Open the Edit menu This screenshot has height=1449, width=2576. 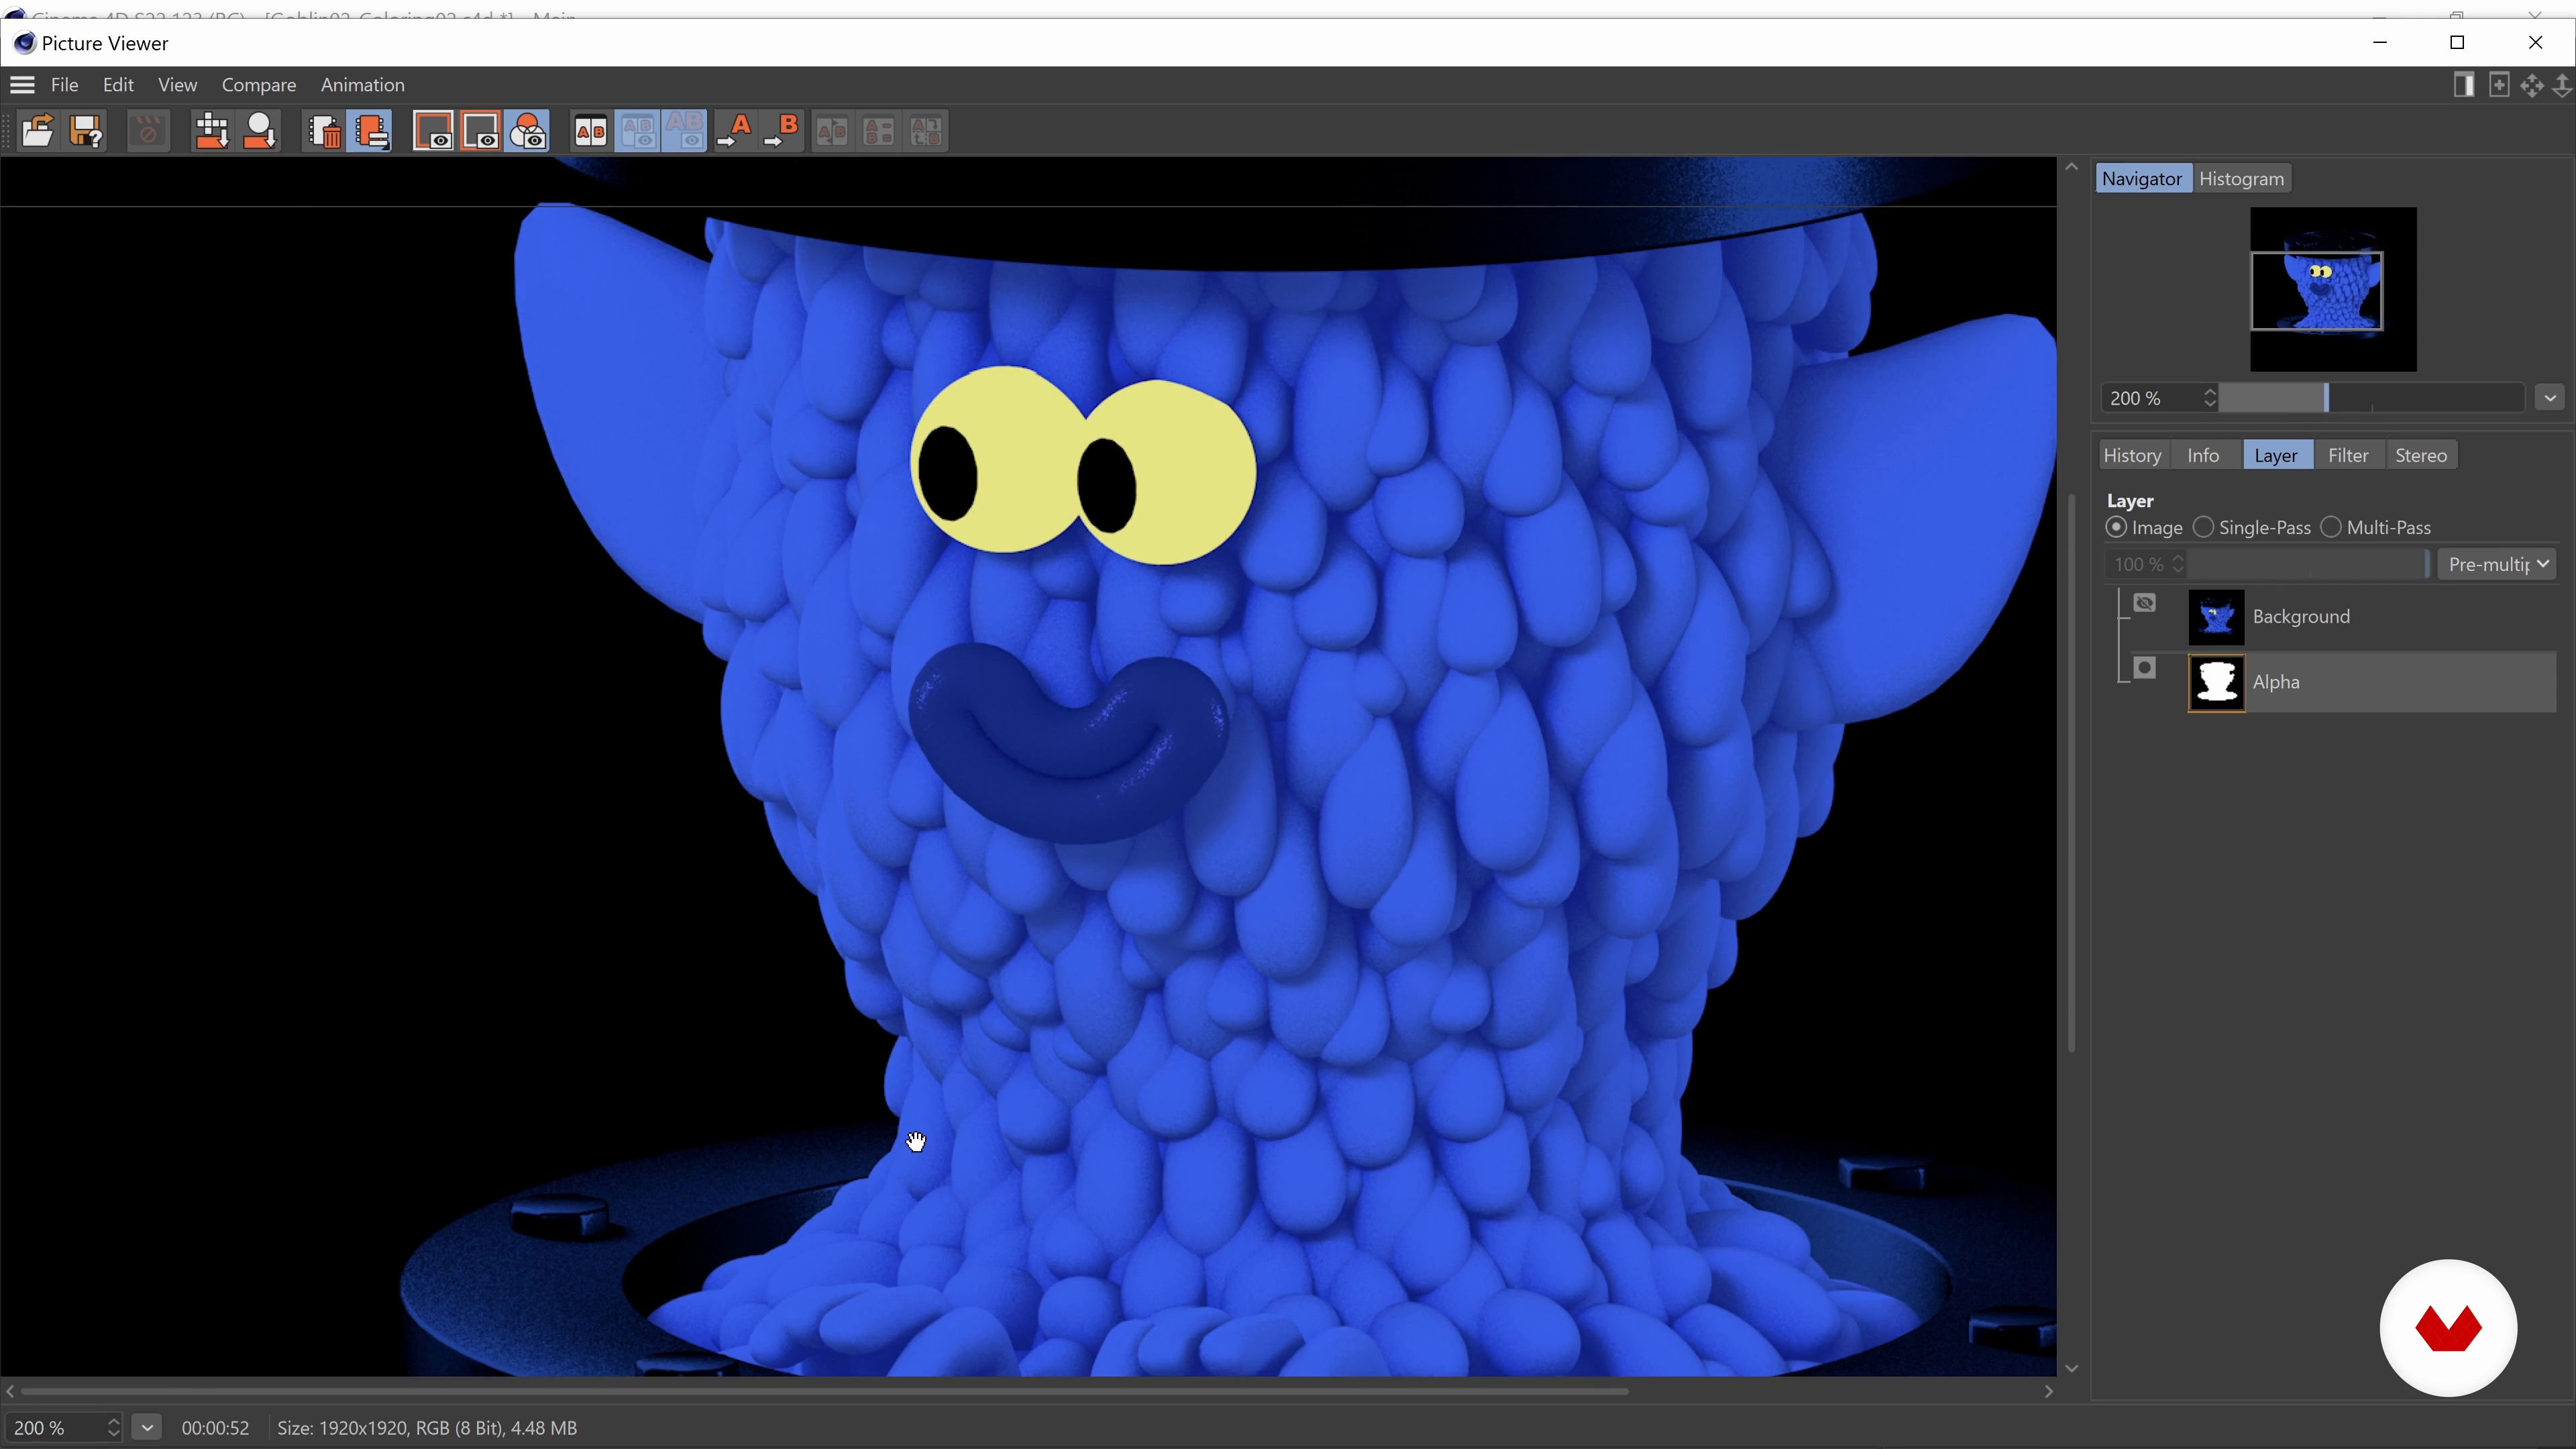click(118, 85)
